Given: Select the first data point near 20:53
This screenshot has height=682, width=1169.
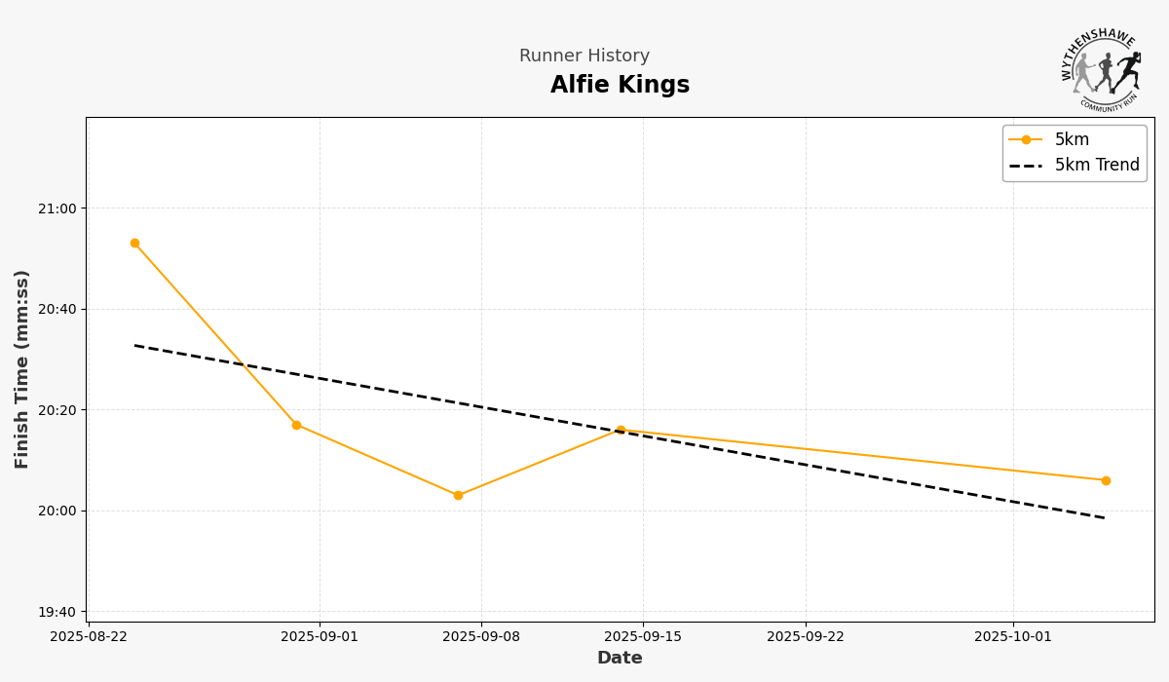Looking at the screenshot, I should [134, 244].
